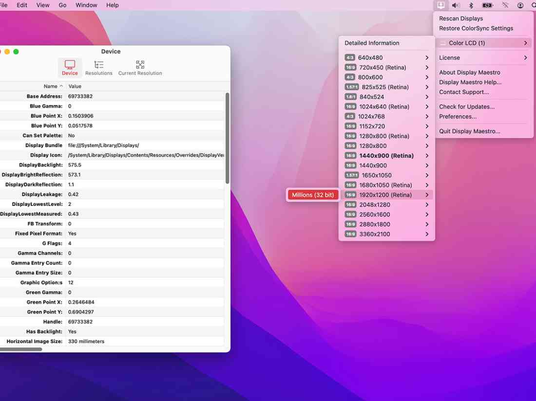Click the battery status icon

click(487, 5)
